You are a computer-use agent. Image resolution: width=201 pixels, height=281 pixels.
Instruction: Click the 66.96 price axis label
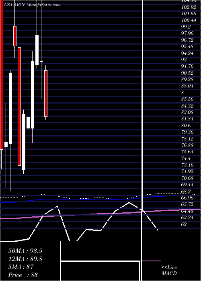coord(187,198)
